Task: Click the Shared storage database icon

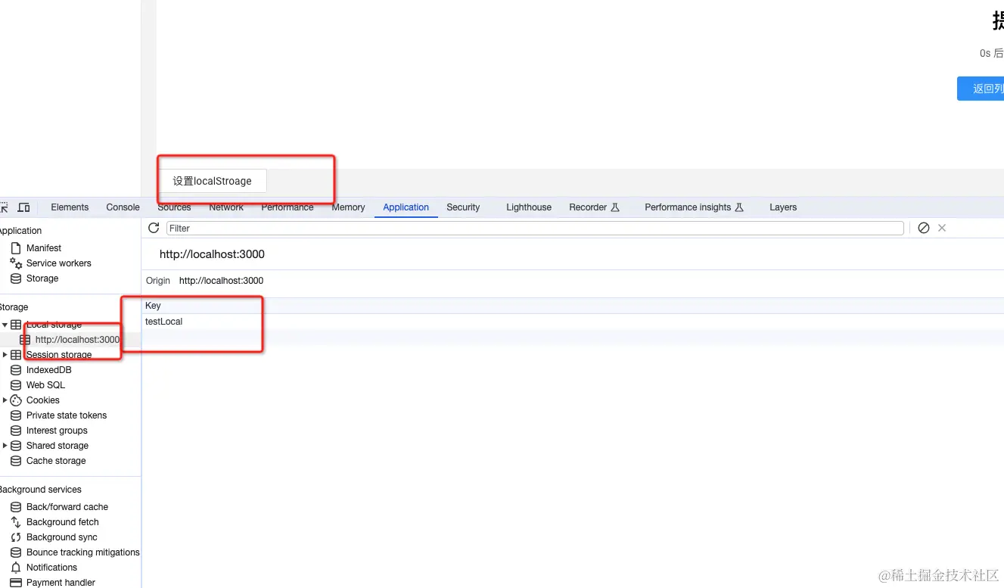Action: pos(16,446)
